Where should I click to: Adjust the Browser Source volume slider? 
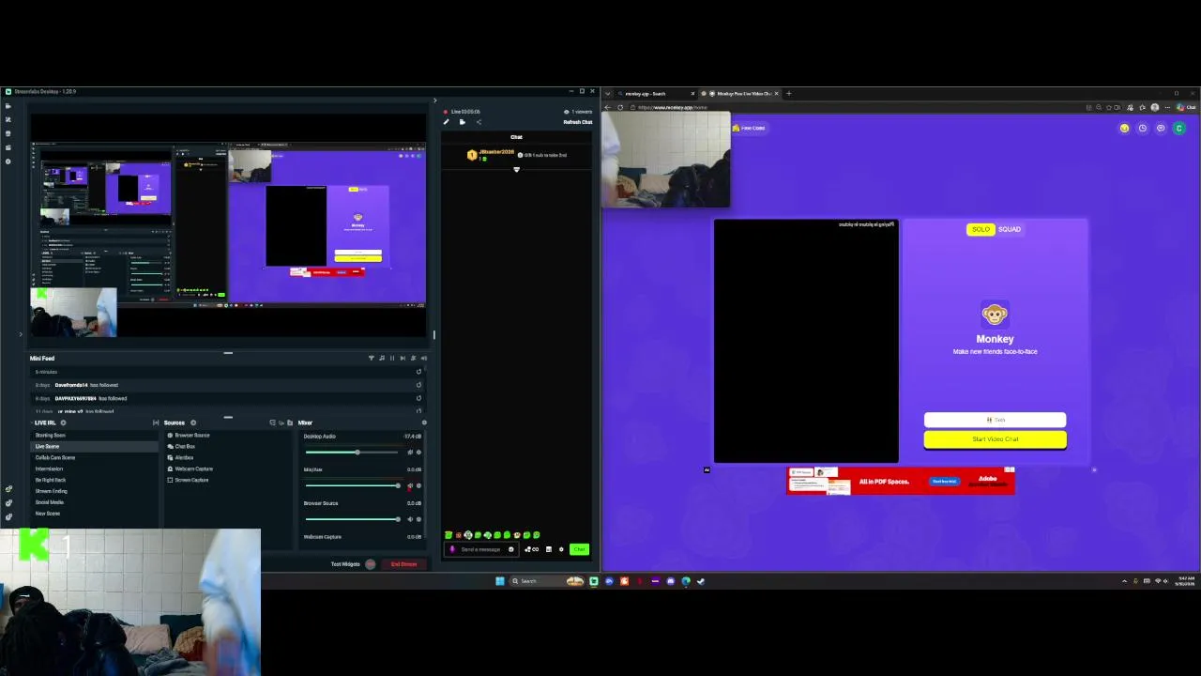click(353, 519)
